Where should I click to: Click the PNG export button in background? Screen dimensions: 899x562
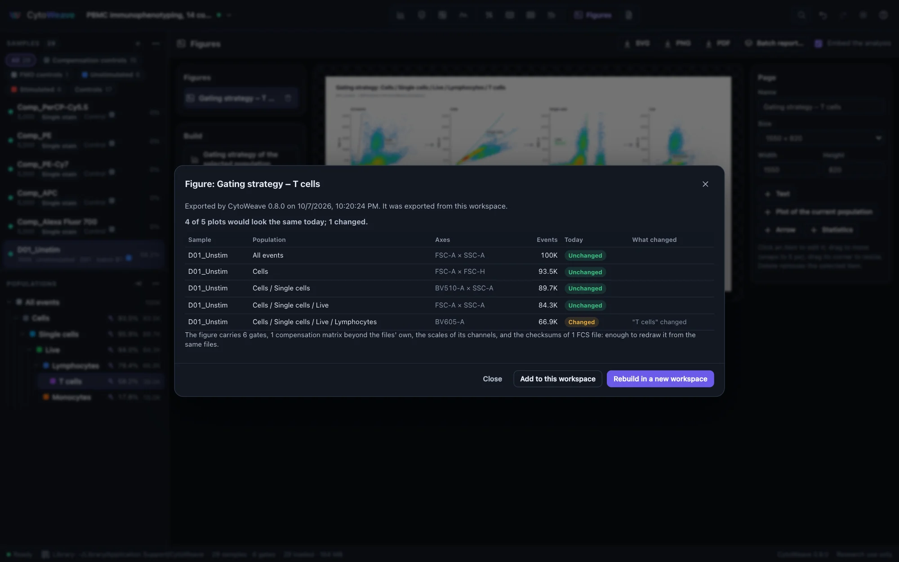click(x=678, y=43)
